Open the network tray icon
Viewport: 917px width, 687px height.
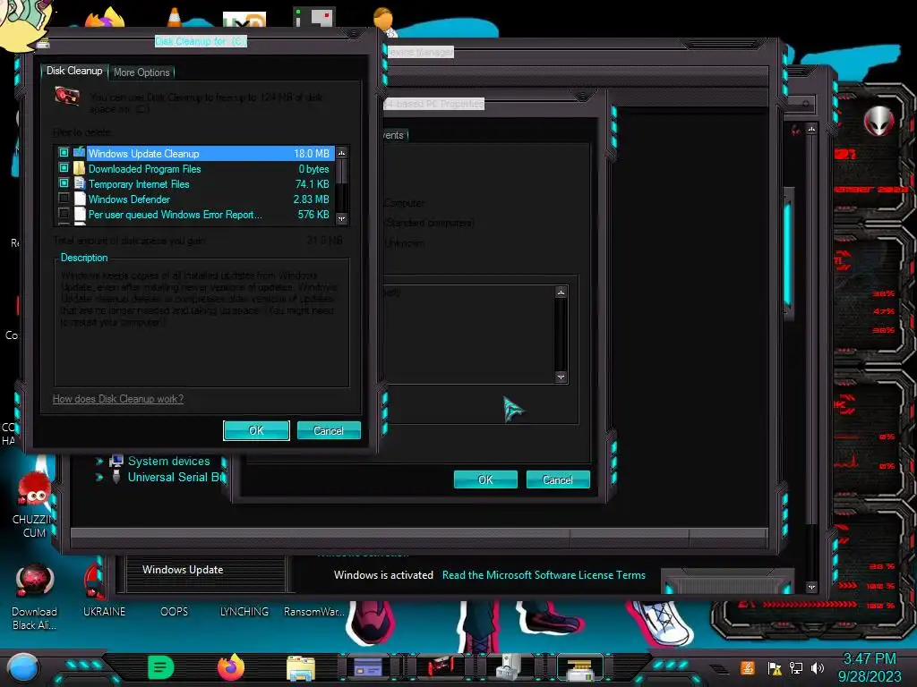(796, 668)
